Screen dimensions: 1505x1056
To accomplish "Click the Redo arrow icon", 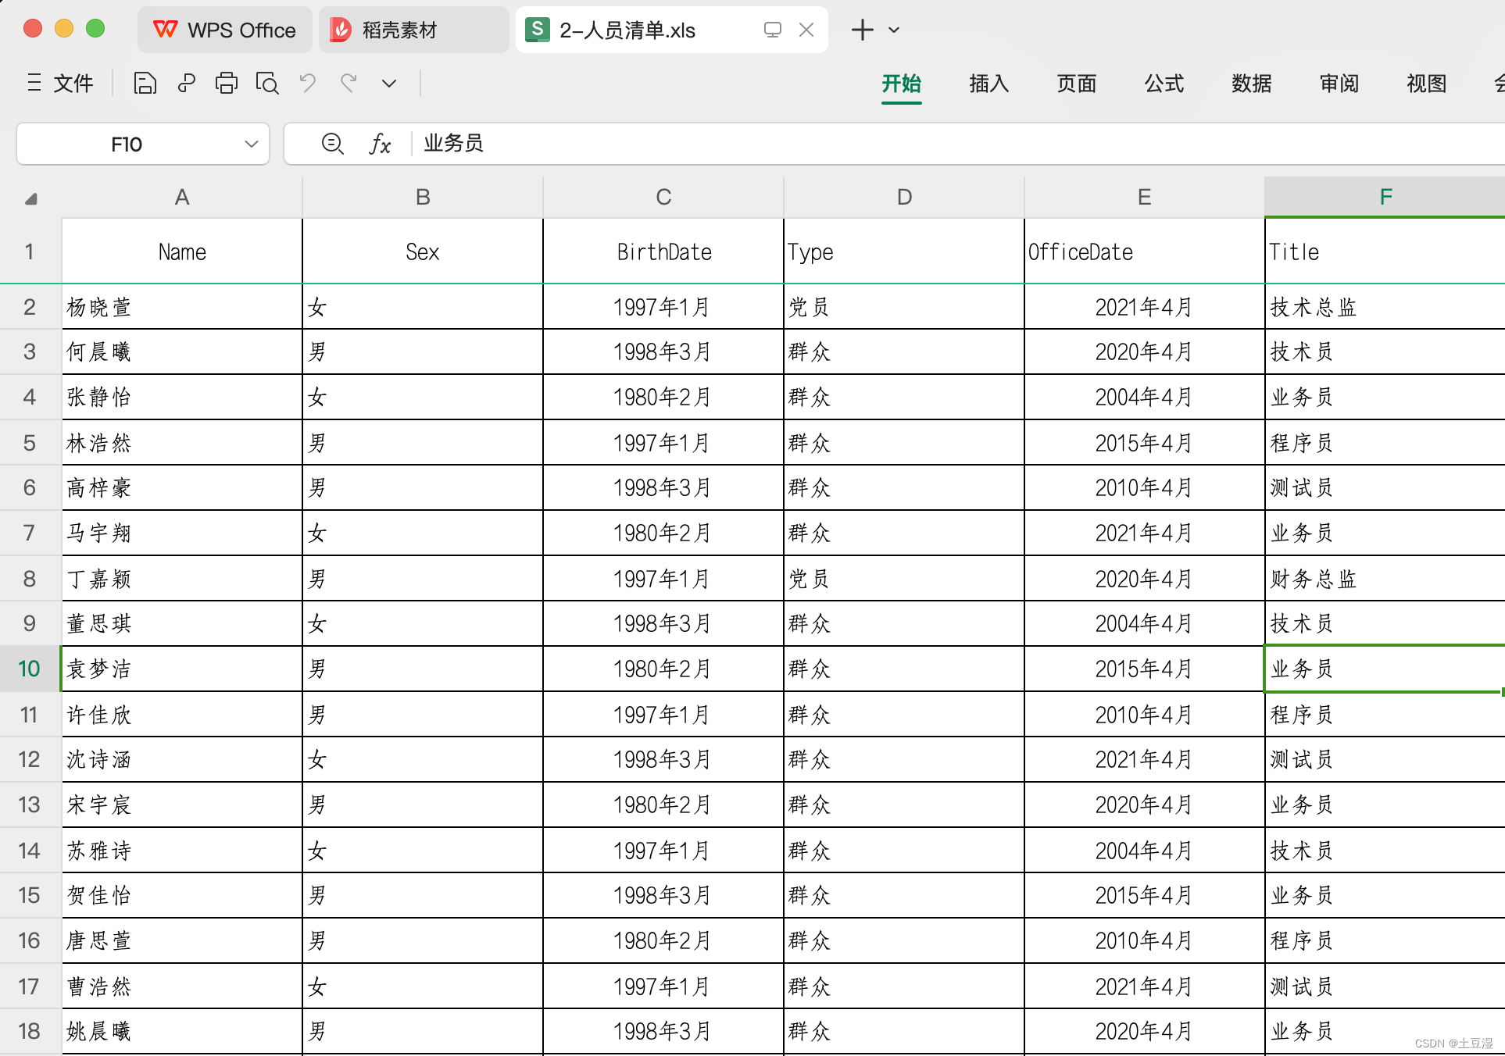I will point(349,83).
